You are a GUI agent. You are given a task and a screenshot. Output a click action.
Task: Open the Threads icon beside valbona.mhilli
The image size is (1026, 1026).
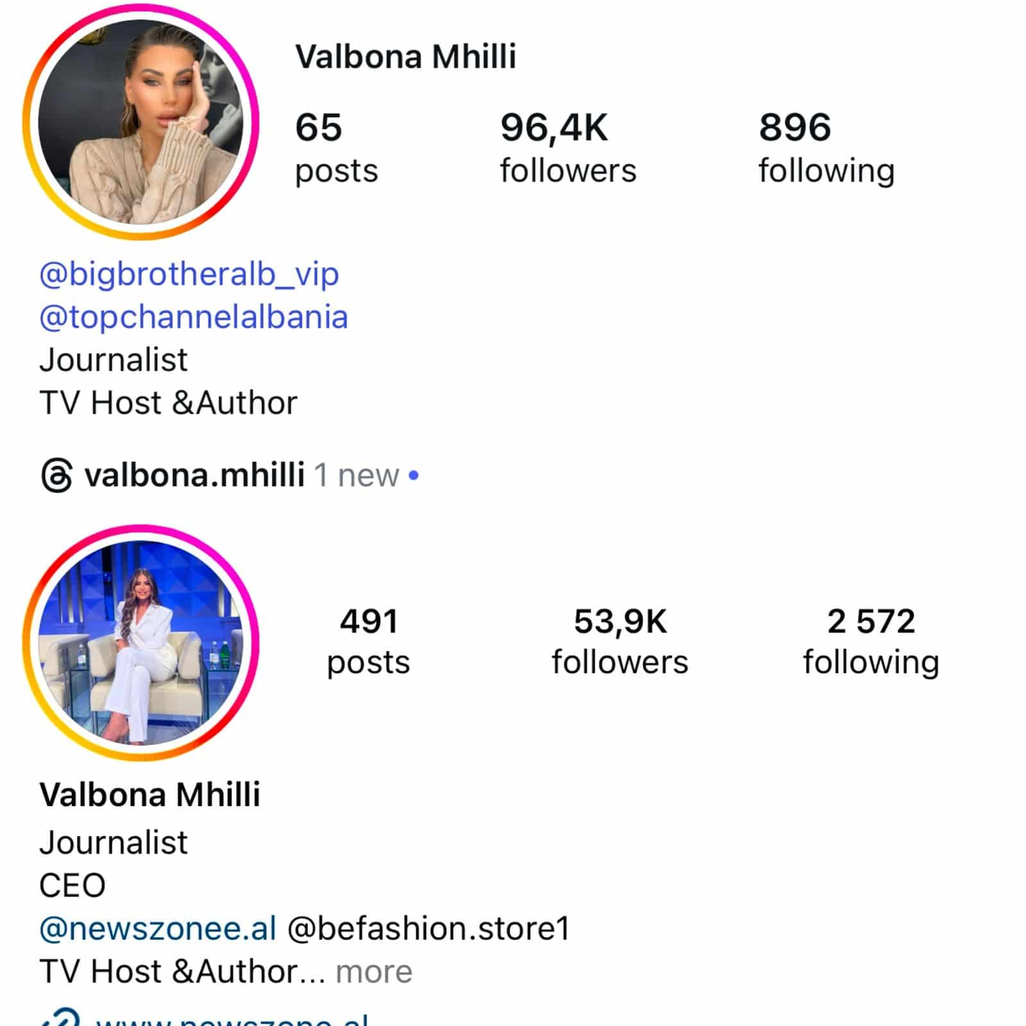(56, 476)
